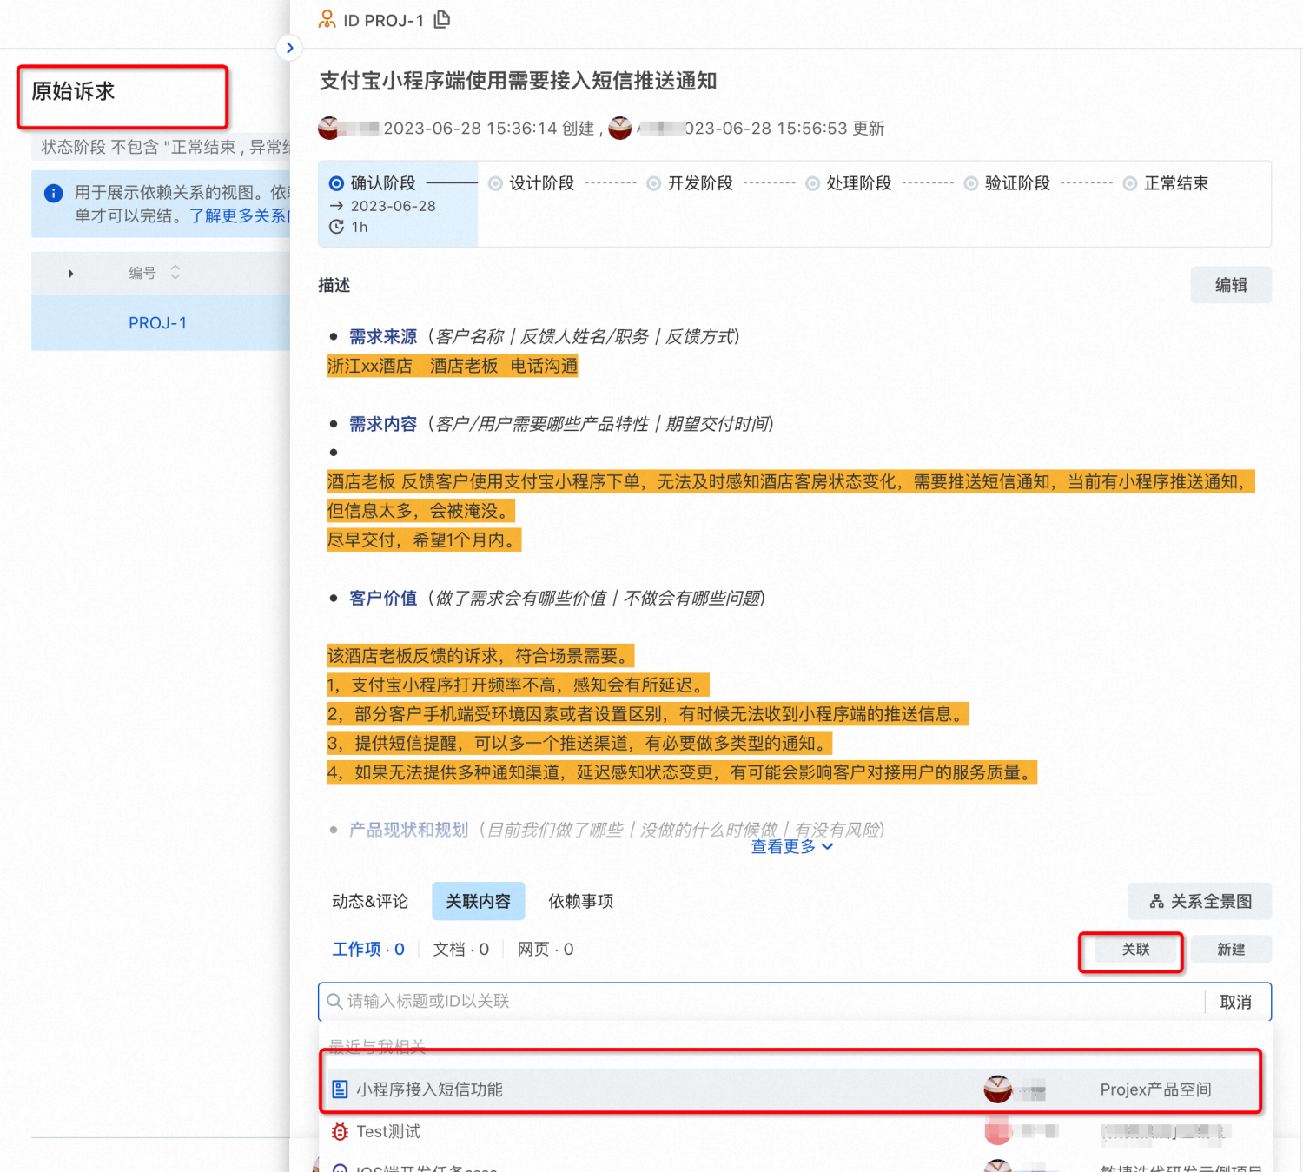Screen dimensions: 1303x1172
Task: Copy the PROJ-1 ID with copy icon
Action: tap(442, 19)
